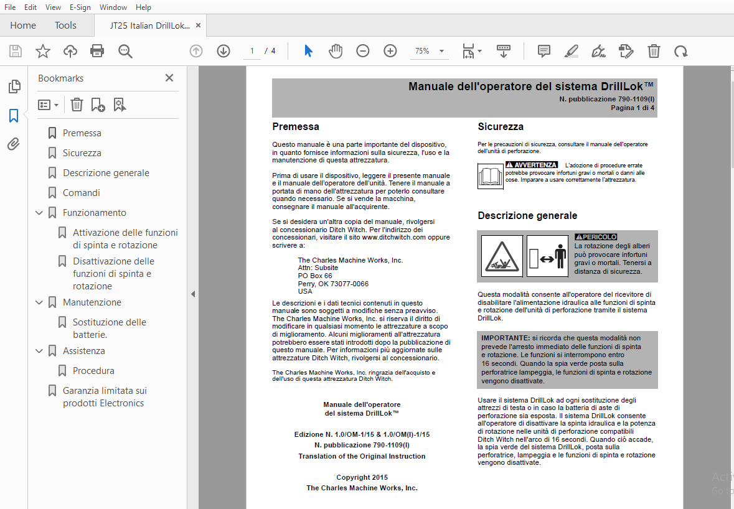This screenshot has width=734, height=509.
Task: Jump to Comandi bookmark
Action: (x=82, y=193)
